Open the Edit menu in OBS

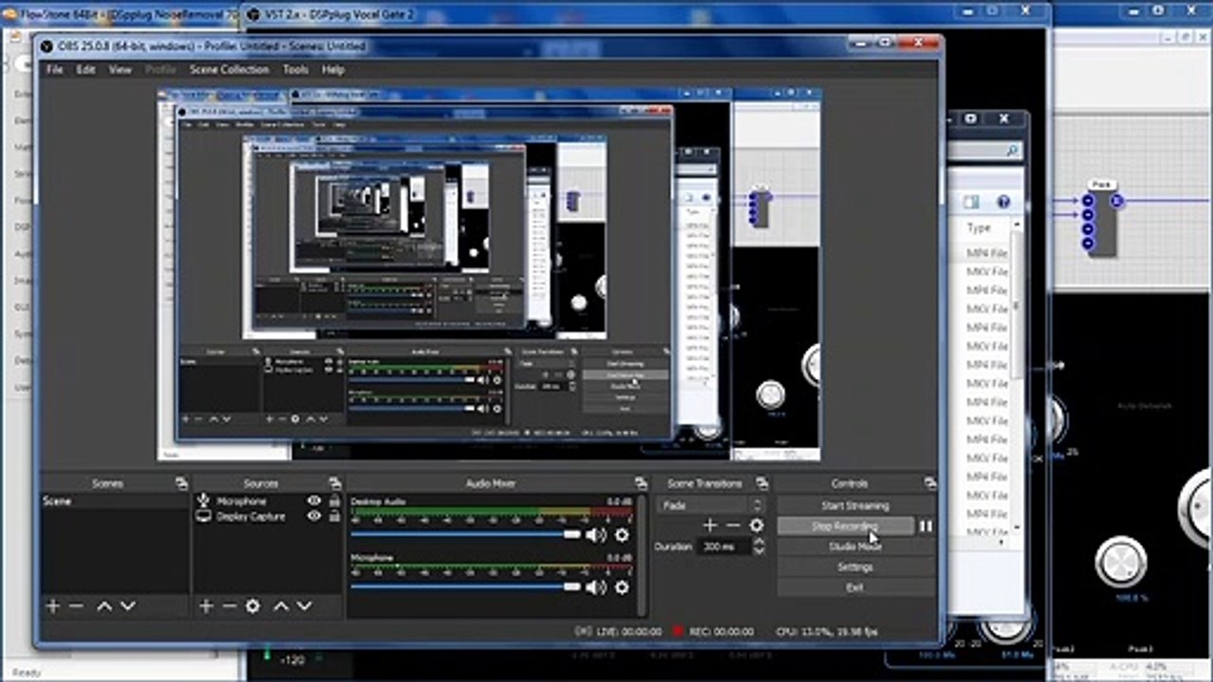[x=86, y=69]
